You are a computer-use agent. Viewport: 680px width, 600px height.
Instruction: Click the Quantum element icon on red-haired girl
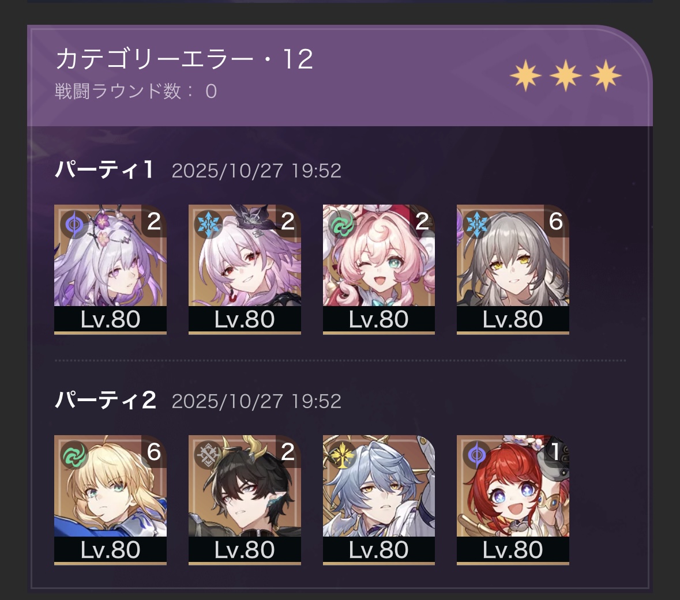[x=476, y=455]
